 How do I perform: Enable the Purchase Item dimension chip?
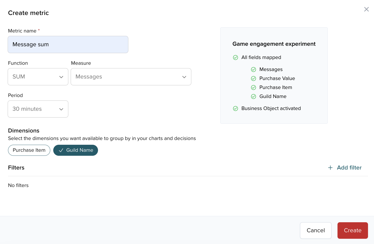coord(29,150)
